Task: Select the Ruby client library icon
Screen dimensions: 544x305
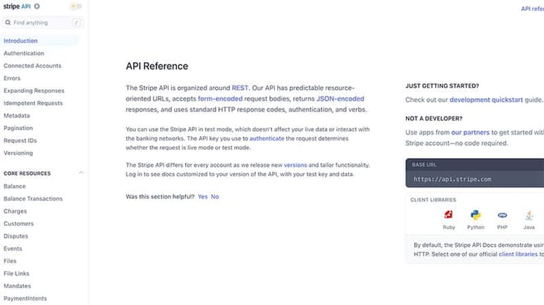Action: pyautogui.click(x=449, y=215)
